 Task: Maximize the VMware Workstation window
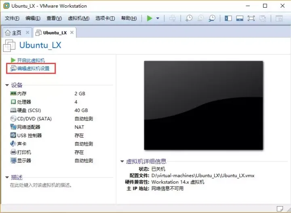(x=265, y=6)
